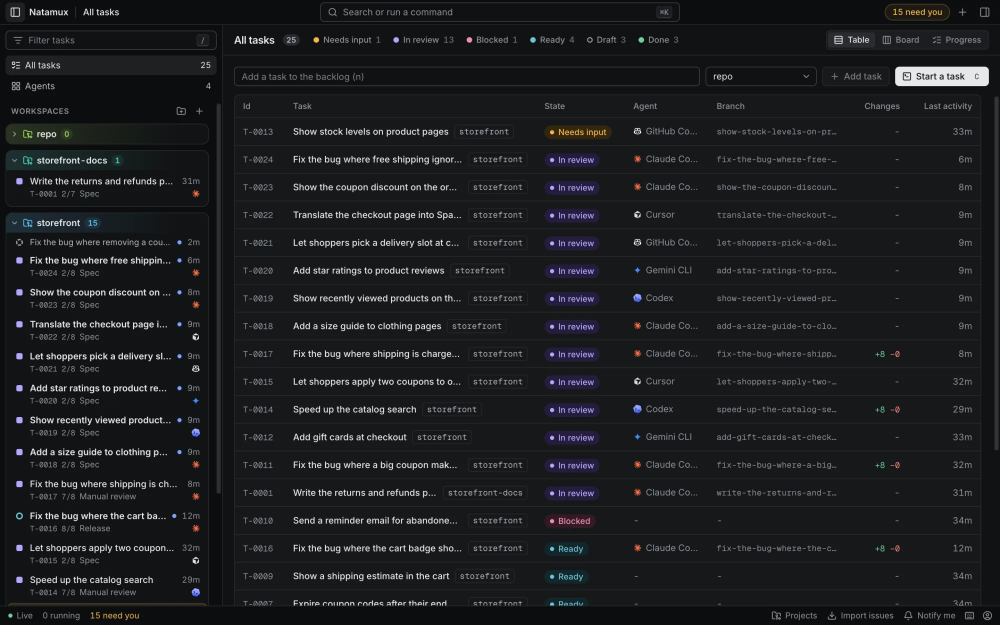Click the main table scrollbar

pos(996,273)
